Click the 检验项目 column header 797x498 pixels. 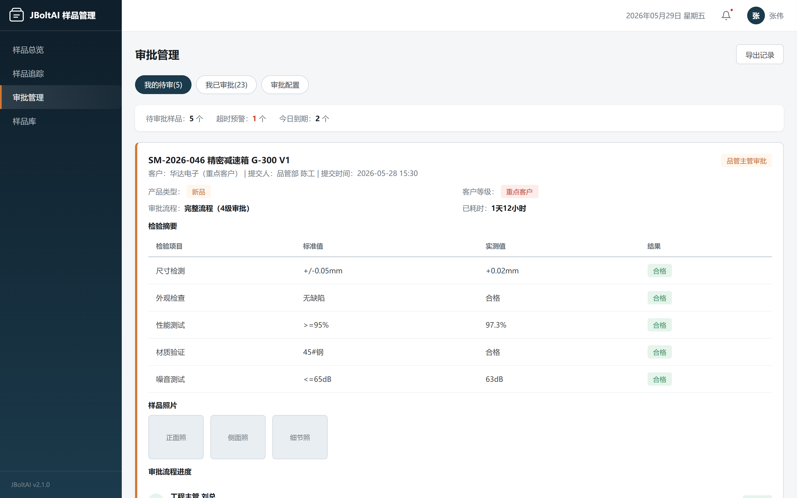pyautogui.click(x=169, y=246)
